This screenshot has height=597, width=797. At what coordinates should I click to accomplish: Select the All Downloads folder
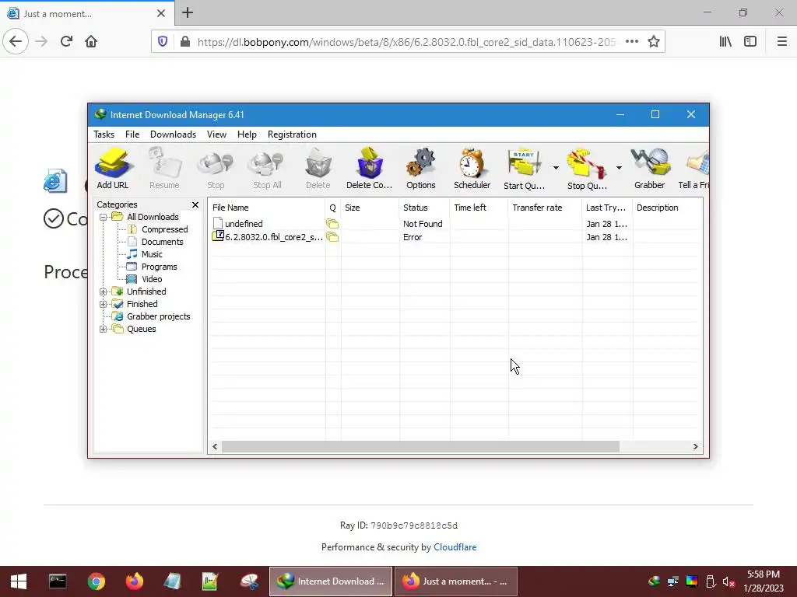coord(153,218)
